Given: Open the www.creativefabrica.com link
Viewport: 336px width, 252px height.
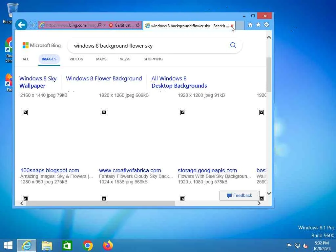Looking at the screenshot, I should click(130, 170).
